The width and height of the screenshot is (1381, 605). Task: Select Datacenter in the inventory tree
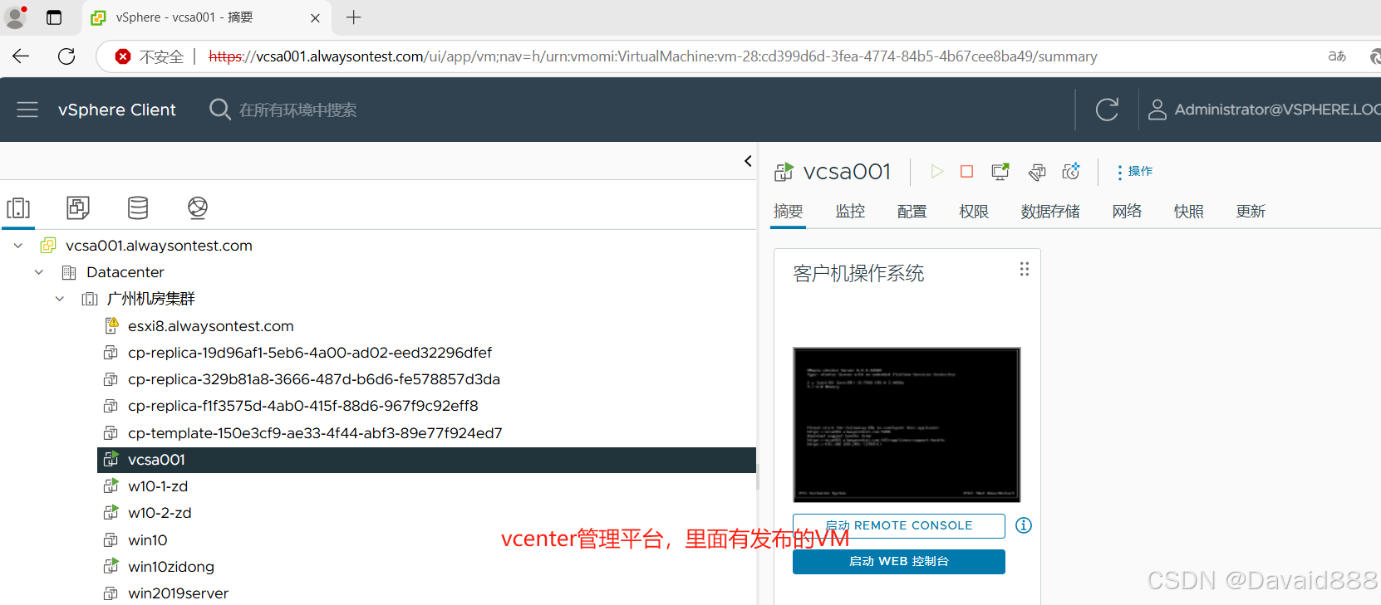[x=125, y=272]
